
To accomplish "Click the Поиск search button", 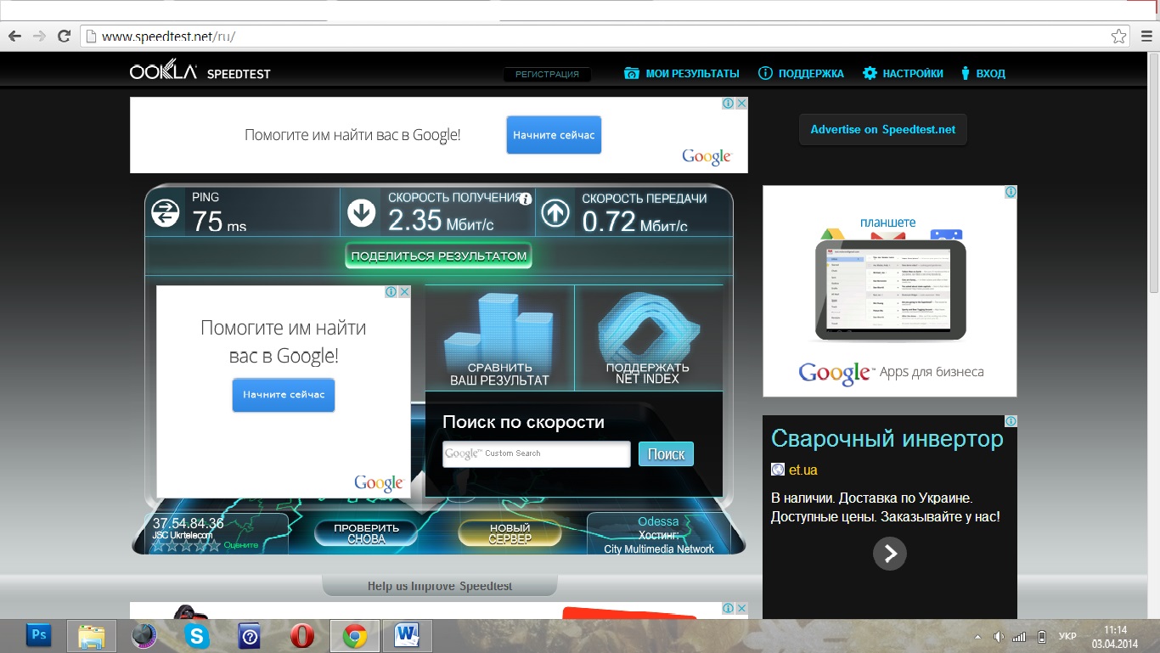I will click(666, 454).
